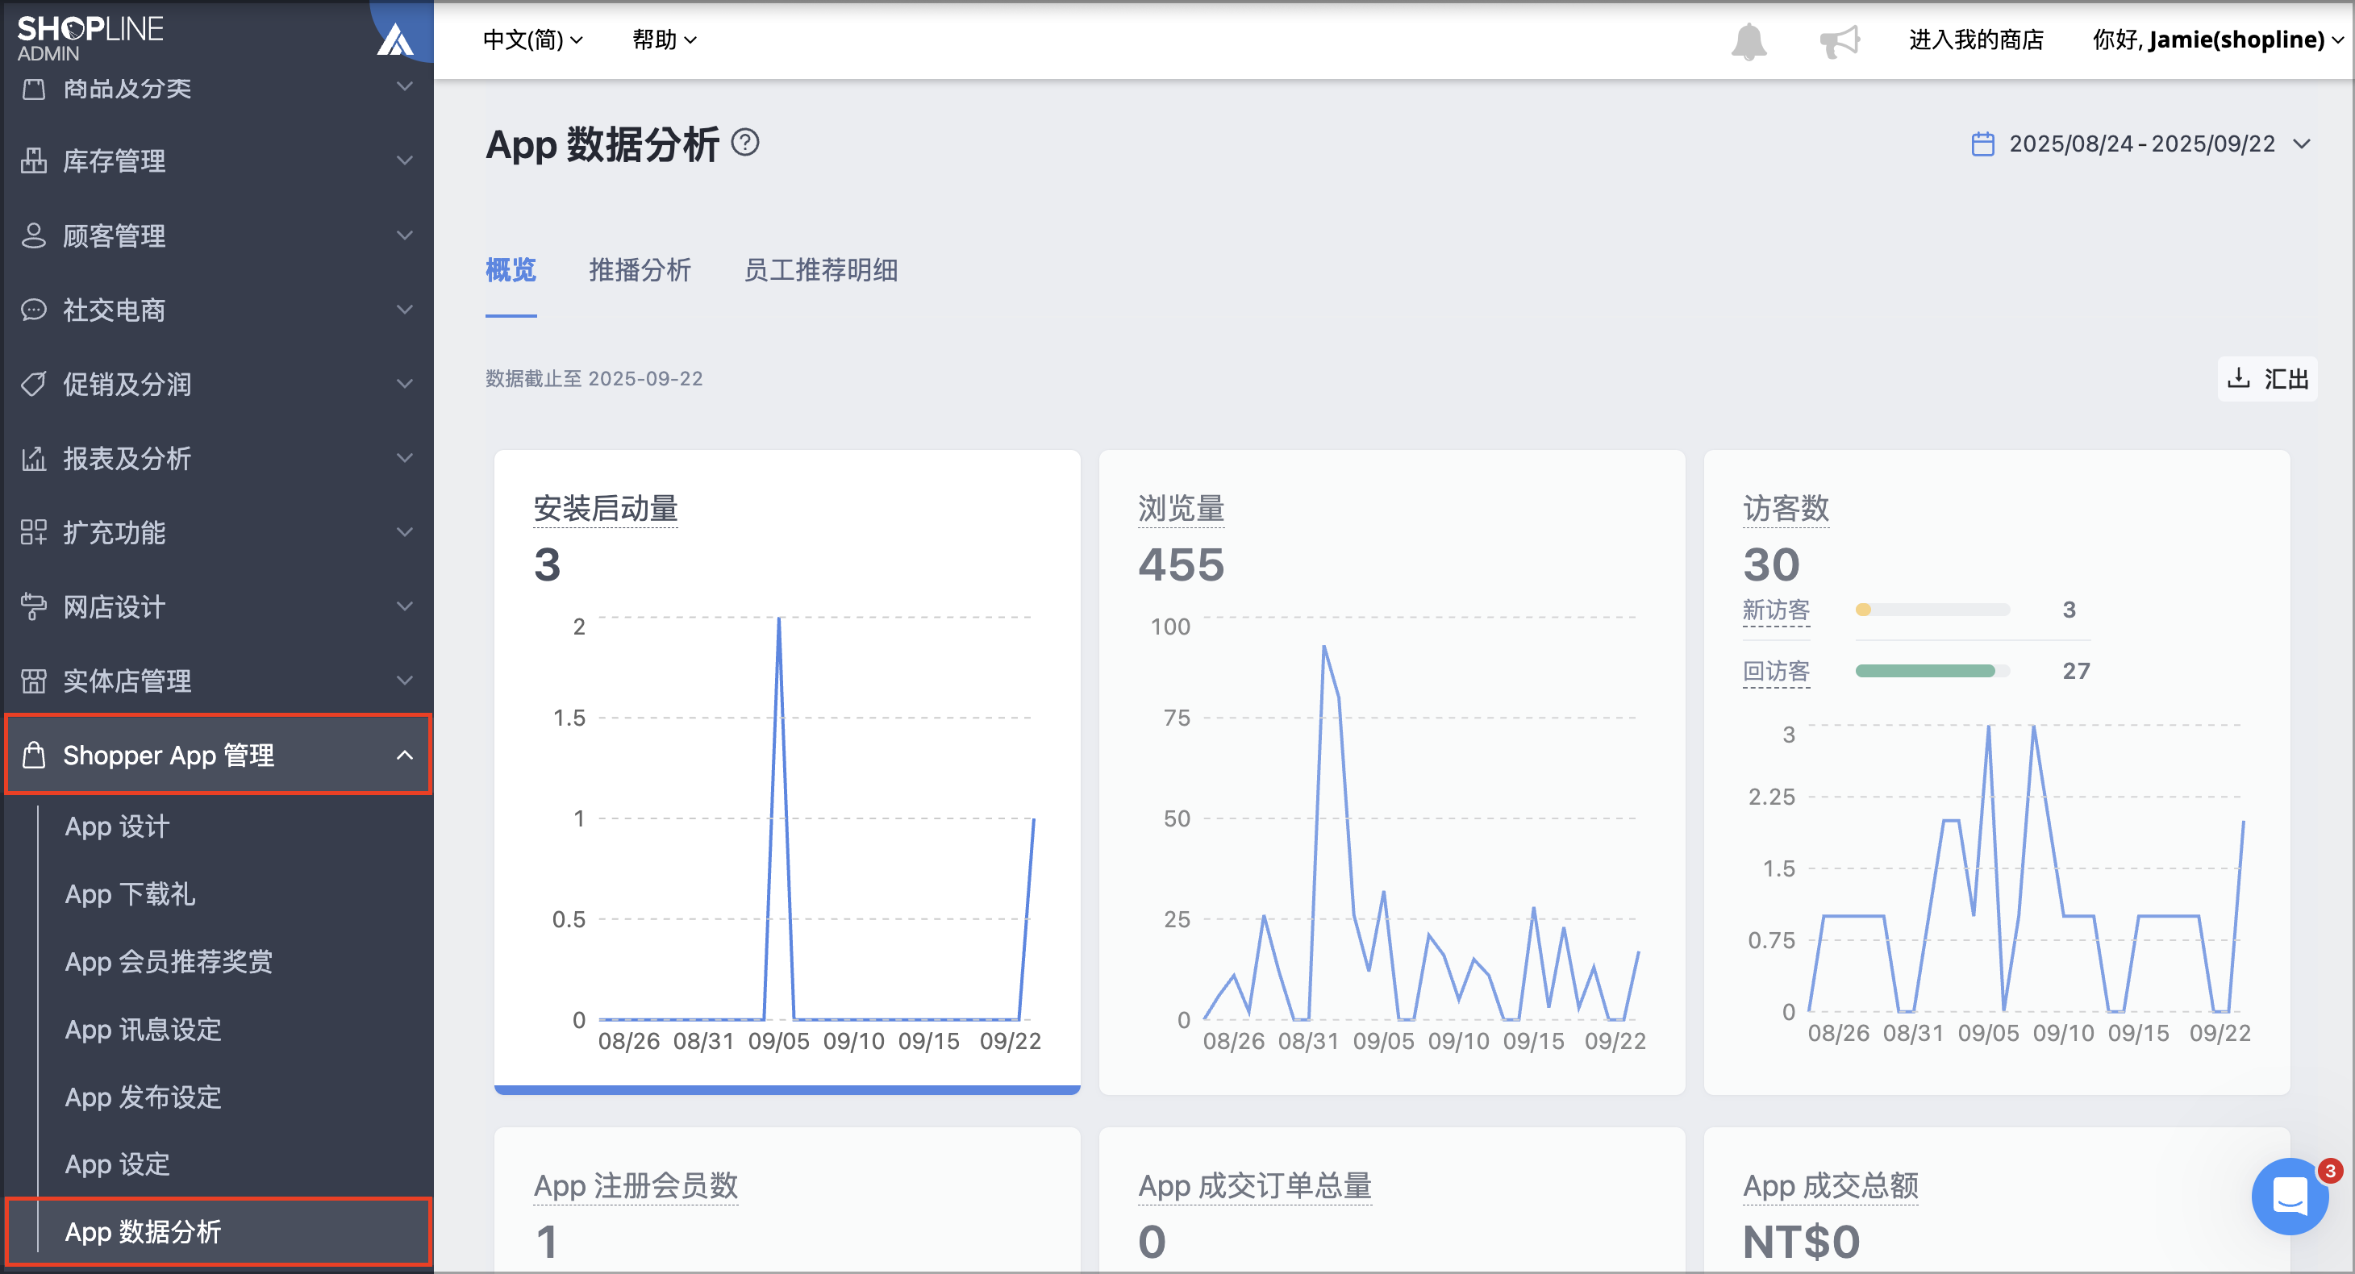The image size is (2355, 1274).
Task: Click the NT$0 total amount value
Action: [x=1801, y=1242]
